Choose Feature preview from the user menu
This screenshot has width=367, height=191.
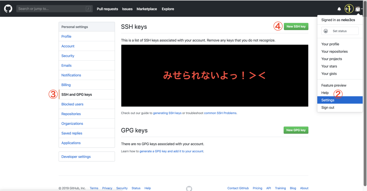coord(340,85)
